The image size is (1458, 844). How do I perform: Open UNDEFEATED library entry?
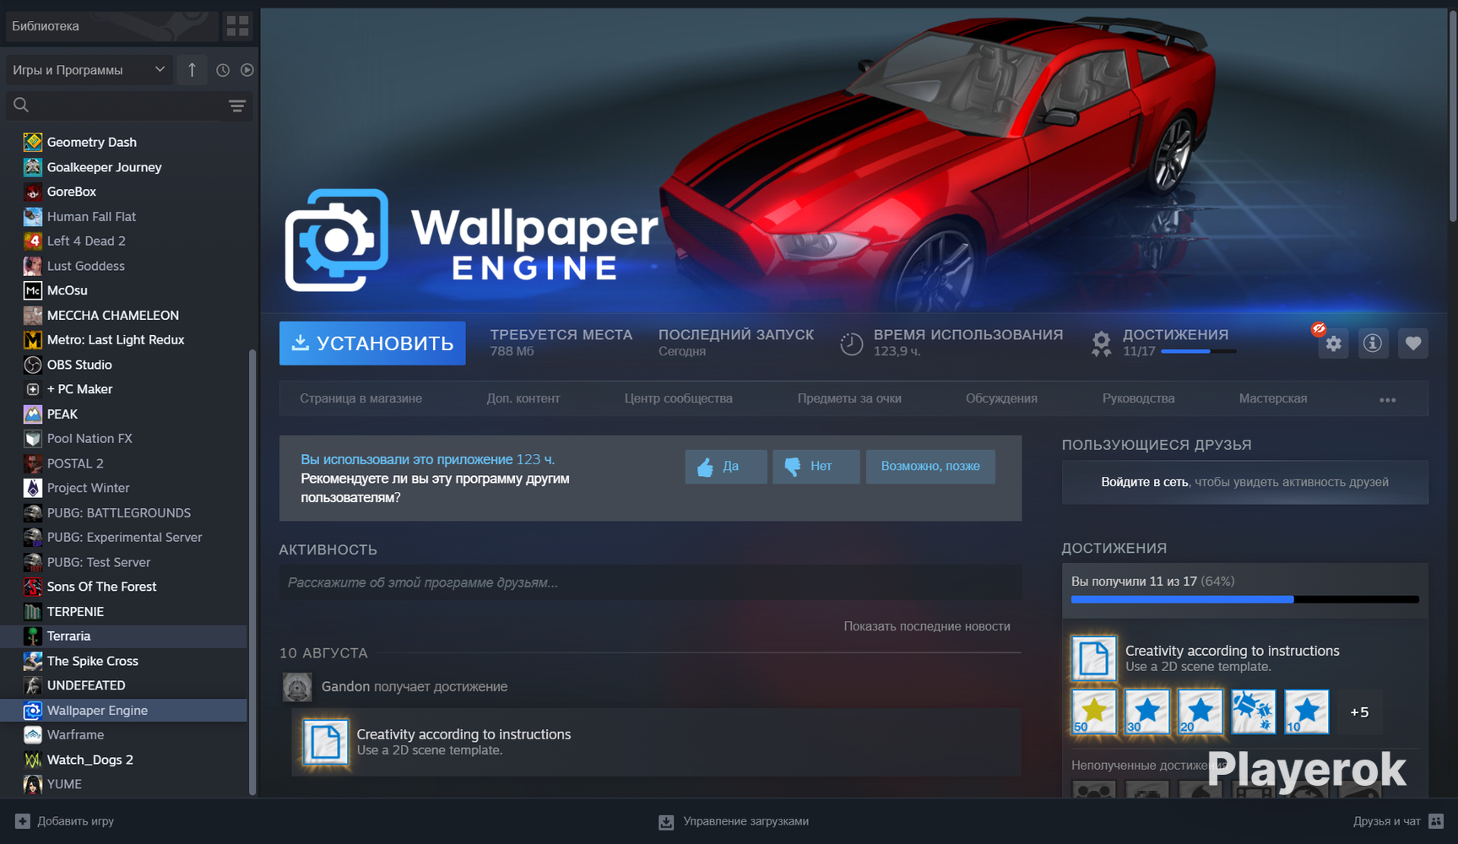tap(86, 685)
